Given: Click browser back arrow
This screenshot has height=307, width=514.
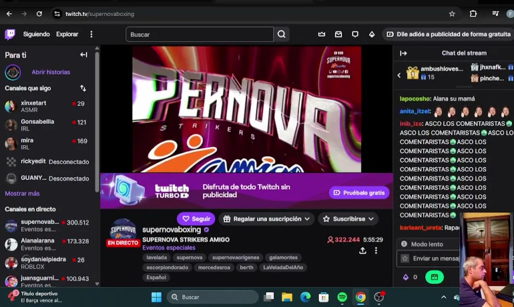Looking at the screenshot, I should [x=9, y=14].
